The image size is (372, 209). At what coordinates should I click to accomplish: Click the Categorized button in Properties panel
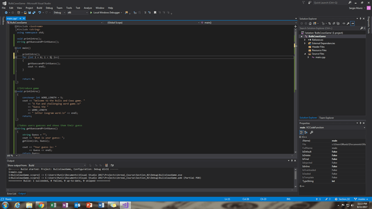point(301,133)
